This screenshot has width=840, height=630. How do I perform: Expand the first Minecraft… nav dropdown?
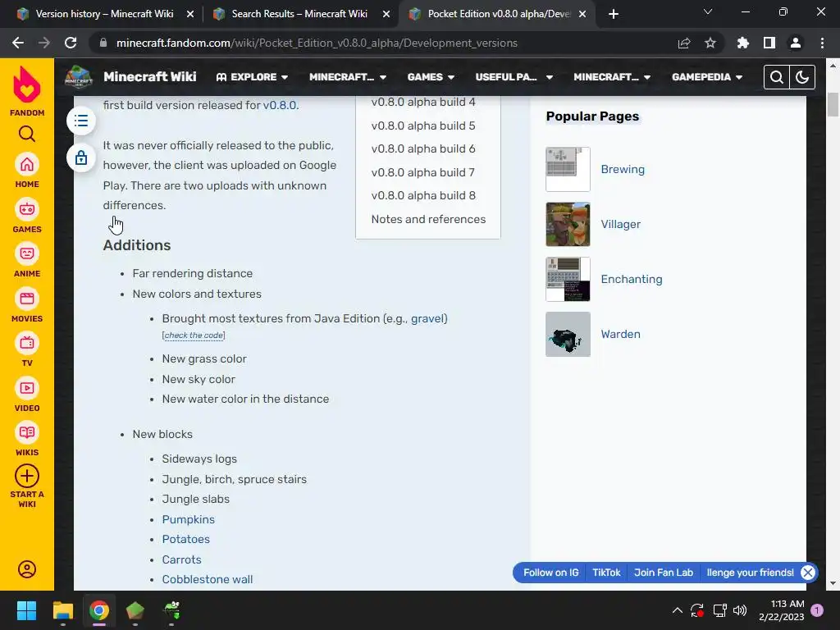(348, 77)
